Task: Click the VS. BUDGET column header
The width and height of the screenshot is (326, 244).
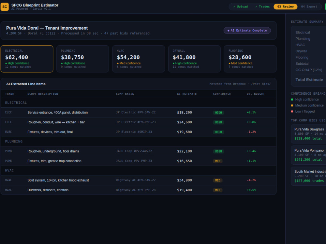Action: [256, 94]
